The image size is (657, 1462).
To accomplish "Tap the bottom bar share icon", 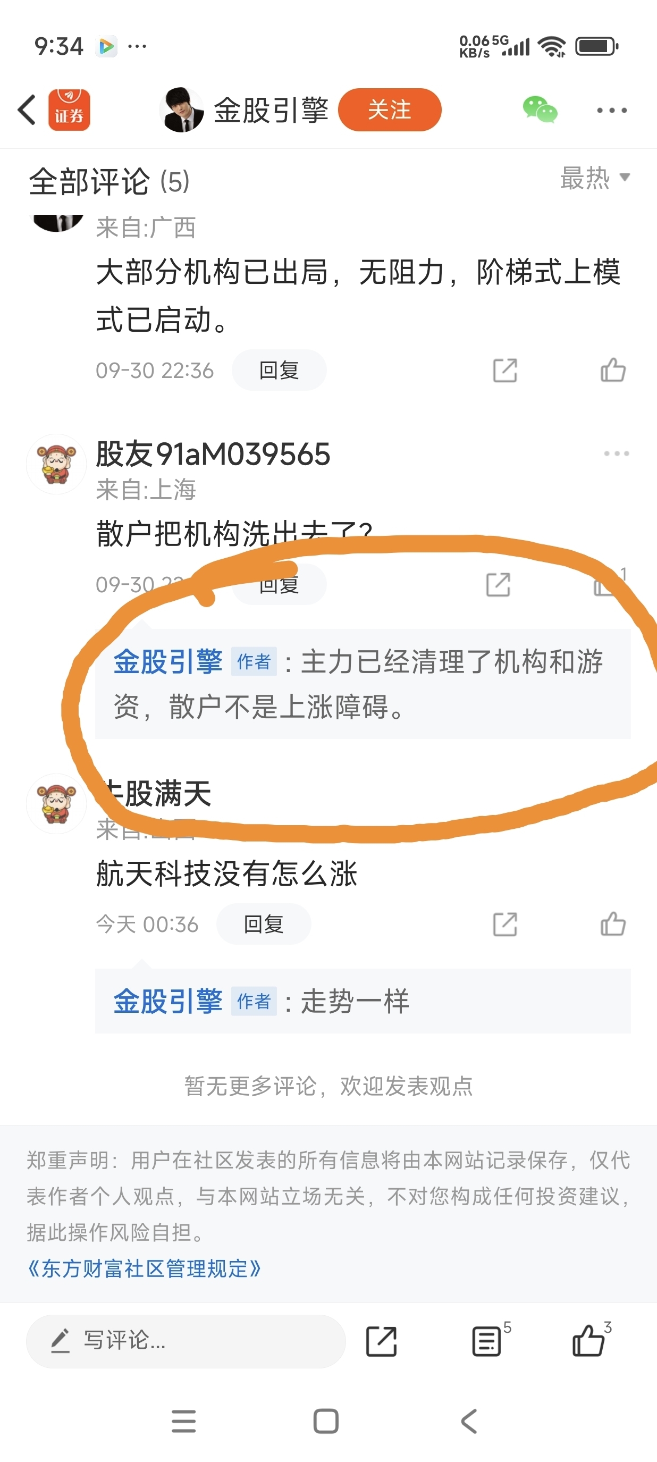I will [381, 1341].
